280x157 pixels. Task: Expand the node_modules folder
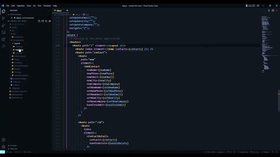coord(17,24)
